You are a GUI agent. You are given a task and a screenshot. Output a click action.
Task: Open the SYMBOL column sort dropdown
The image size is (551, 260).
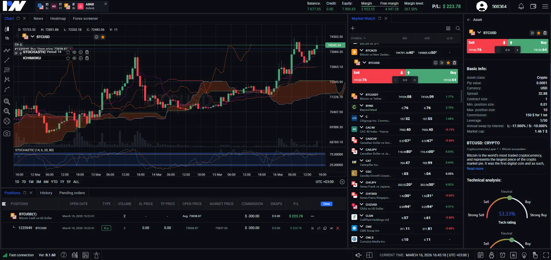[358, 38]
